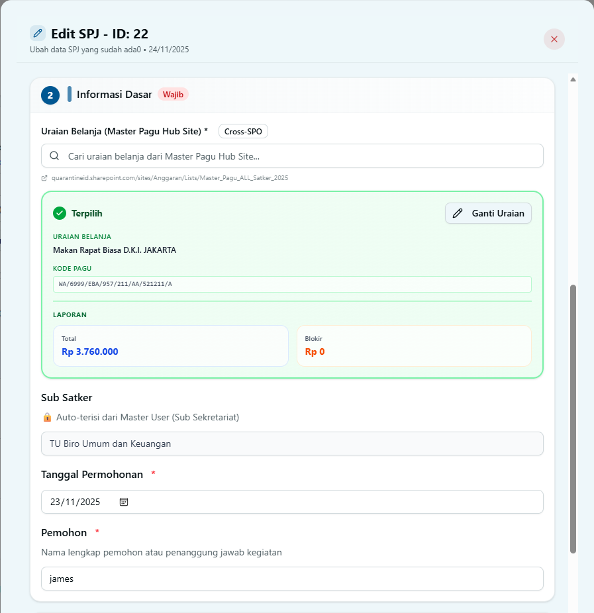Select the Blokir Rp 0 card
Image resolution: width=594 pixels, height=613 pixels.
tap(414, 346)
